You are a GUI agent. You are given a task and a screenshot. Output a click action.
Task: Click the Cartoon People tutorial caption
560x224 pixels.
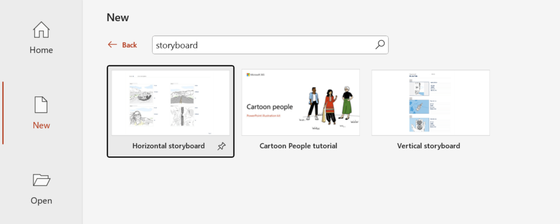[x=298, y=146]
